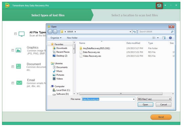This screenshot has height=127, width=186.
Task: Click the Cancel button
Action: (164, 104)
